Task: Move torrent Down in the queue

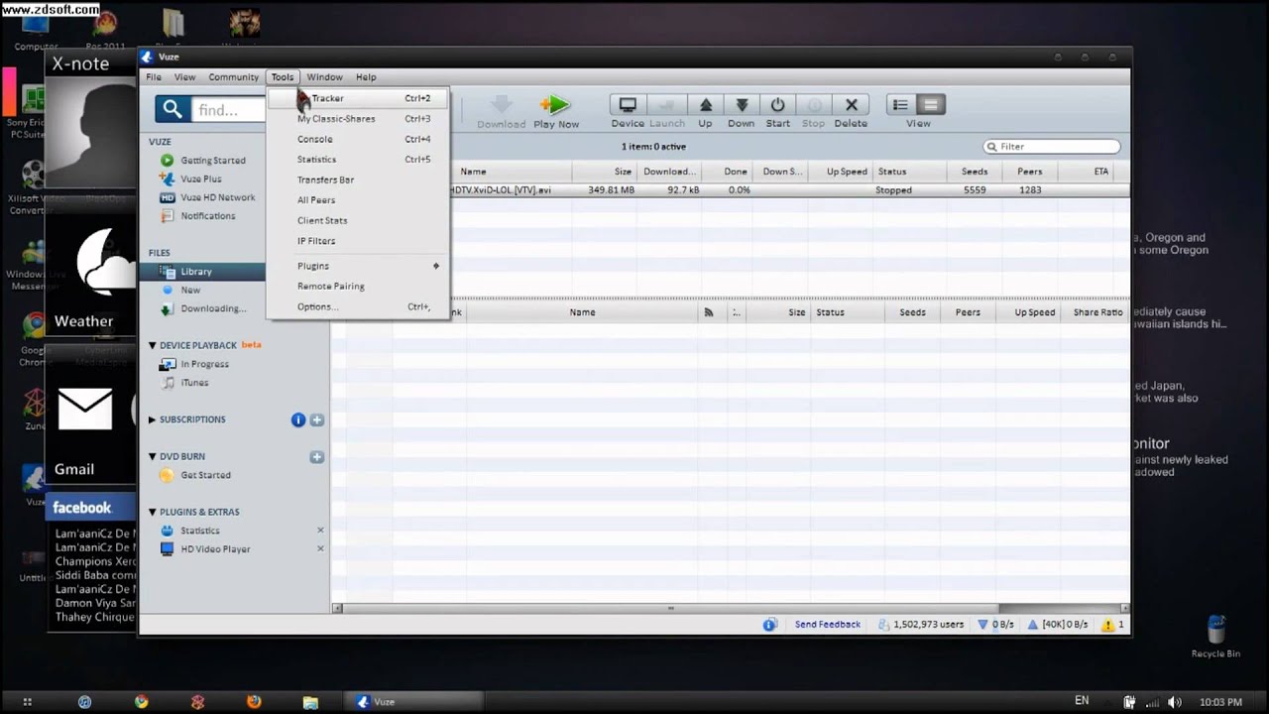Action: (741, 112)
